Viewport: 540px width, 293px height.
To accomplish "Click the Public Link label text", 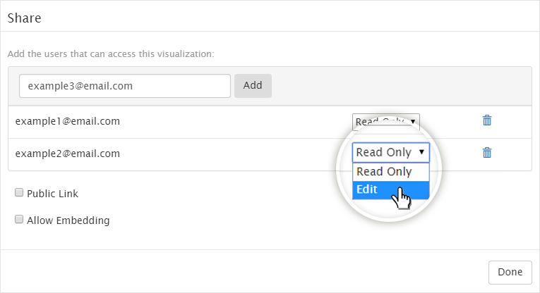I will pyautogui.click(x=52, y=194).
